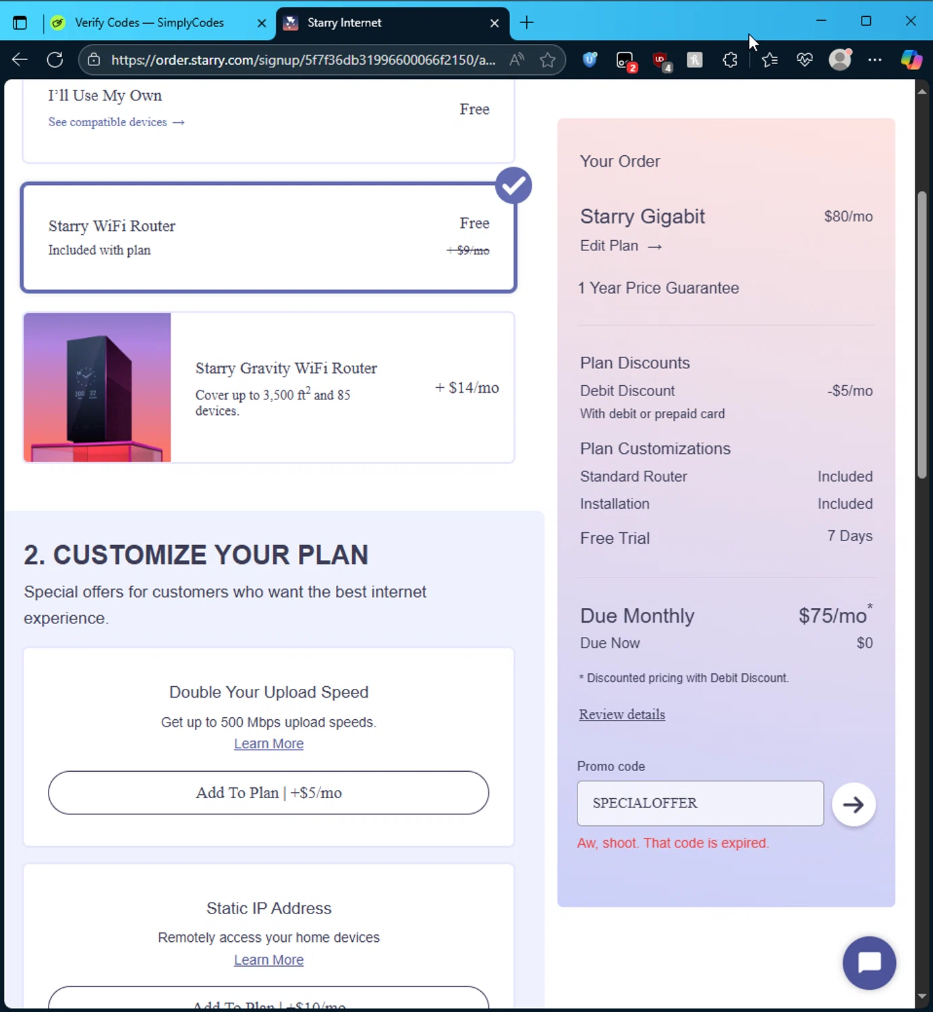Open Learn More for upload speed
The image size is (933, 1012).
(268, 743)
